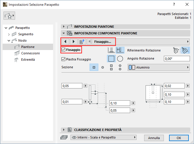Select Parapetto in the tree
Image resolution: width=194 pixels, height=144 pixels.
point(22,28)
